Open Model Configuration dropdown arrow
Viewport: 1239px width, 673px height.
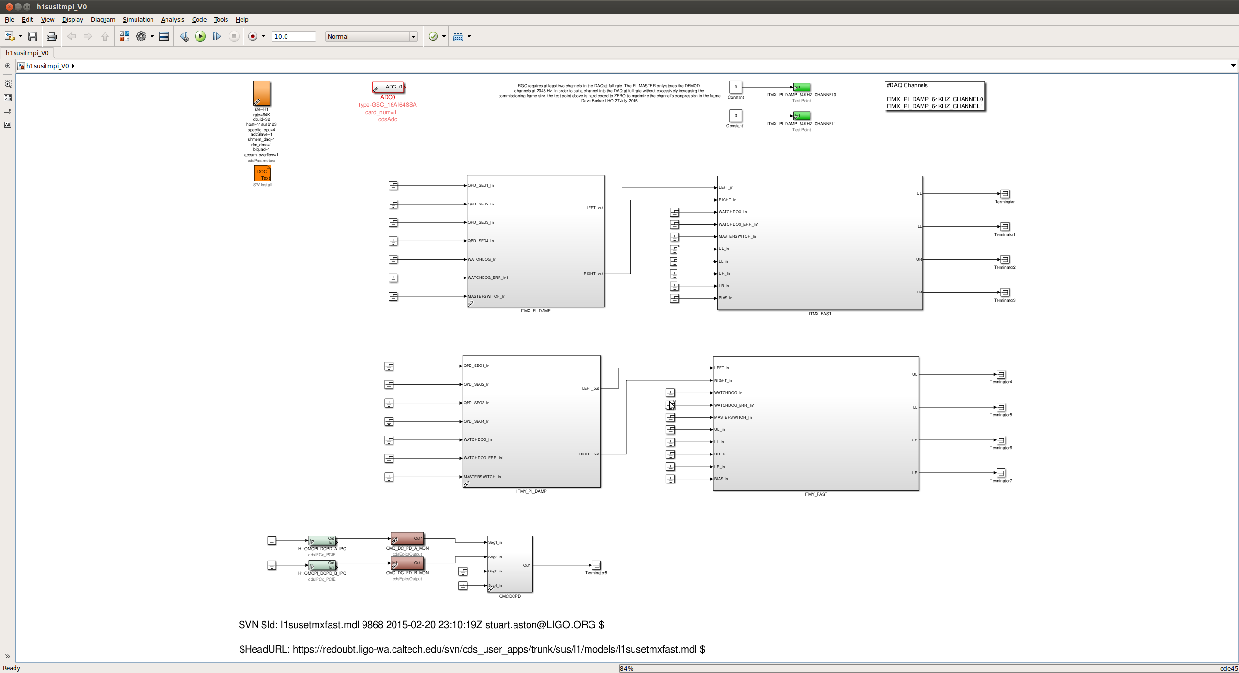pos(152,36)
